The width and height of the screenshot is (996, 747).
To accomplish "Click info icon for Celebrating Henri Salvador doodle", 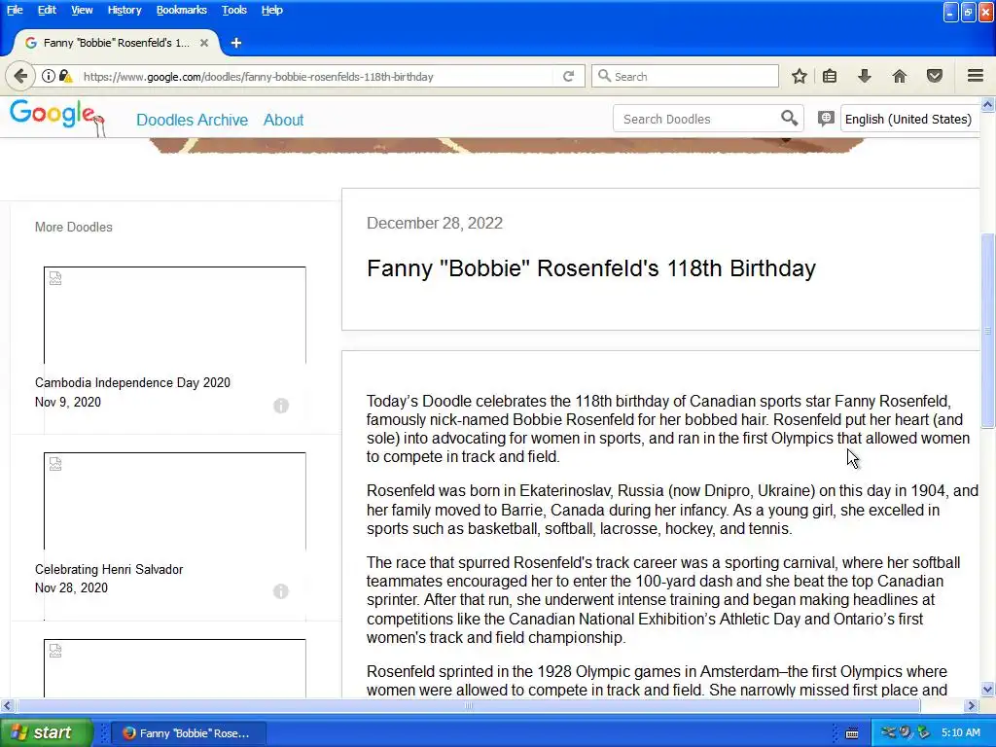I will point(281,591).
